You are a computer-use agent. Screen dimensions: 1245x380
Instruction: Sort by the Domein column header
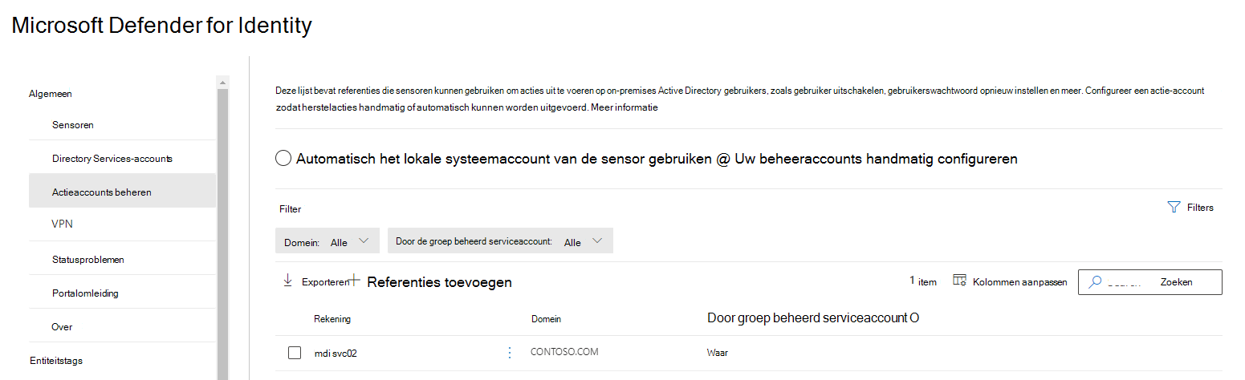point(546,319)
